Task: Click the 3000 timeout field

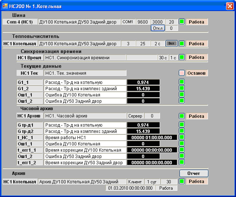Action: point(157,22)
